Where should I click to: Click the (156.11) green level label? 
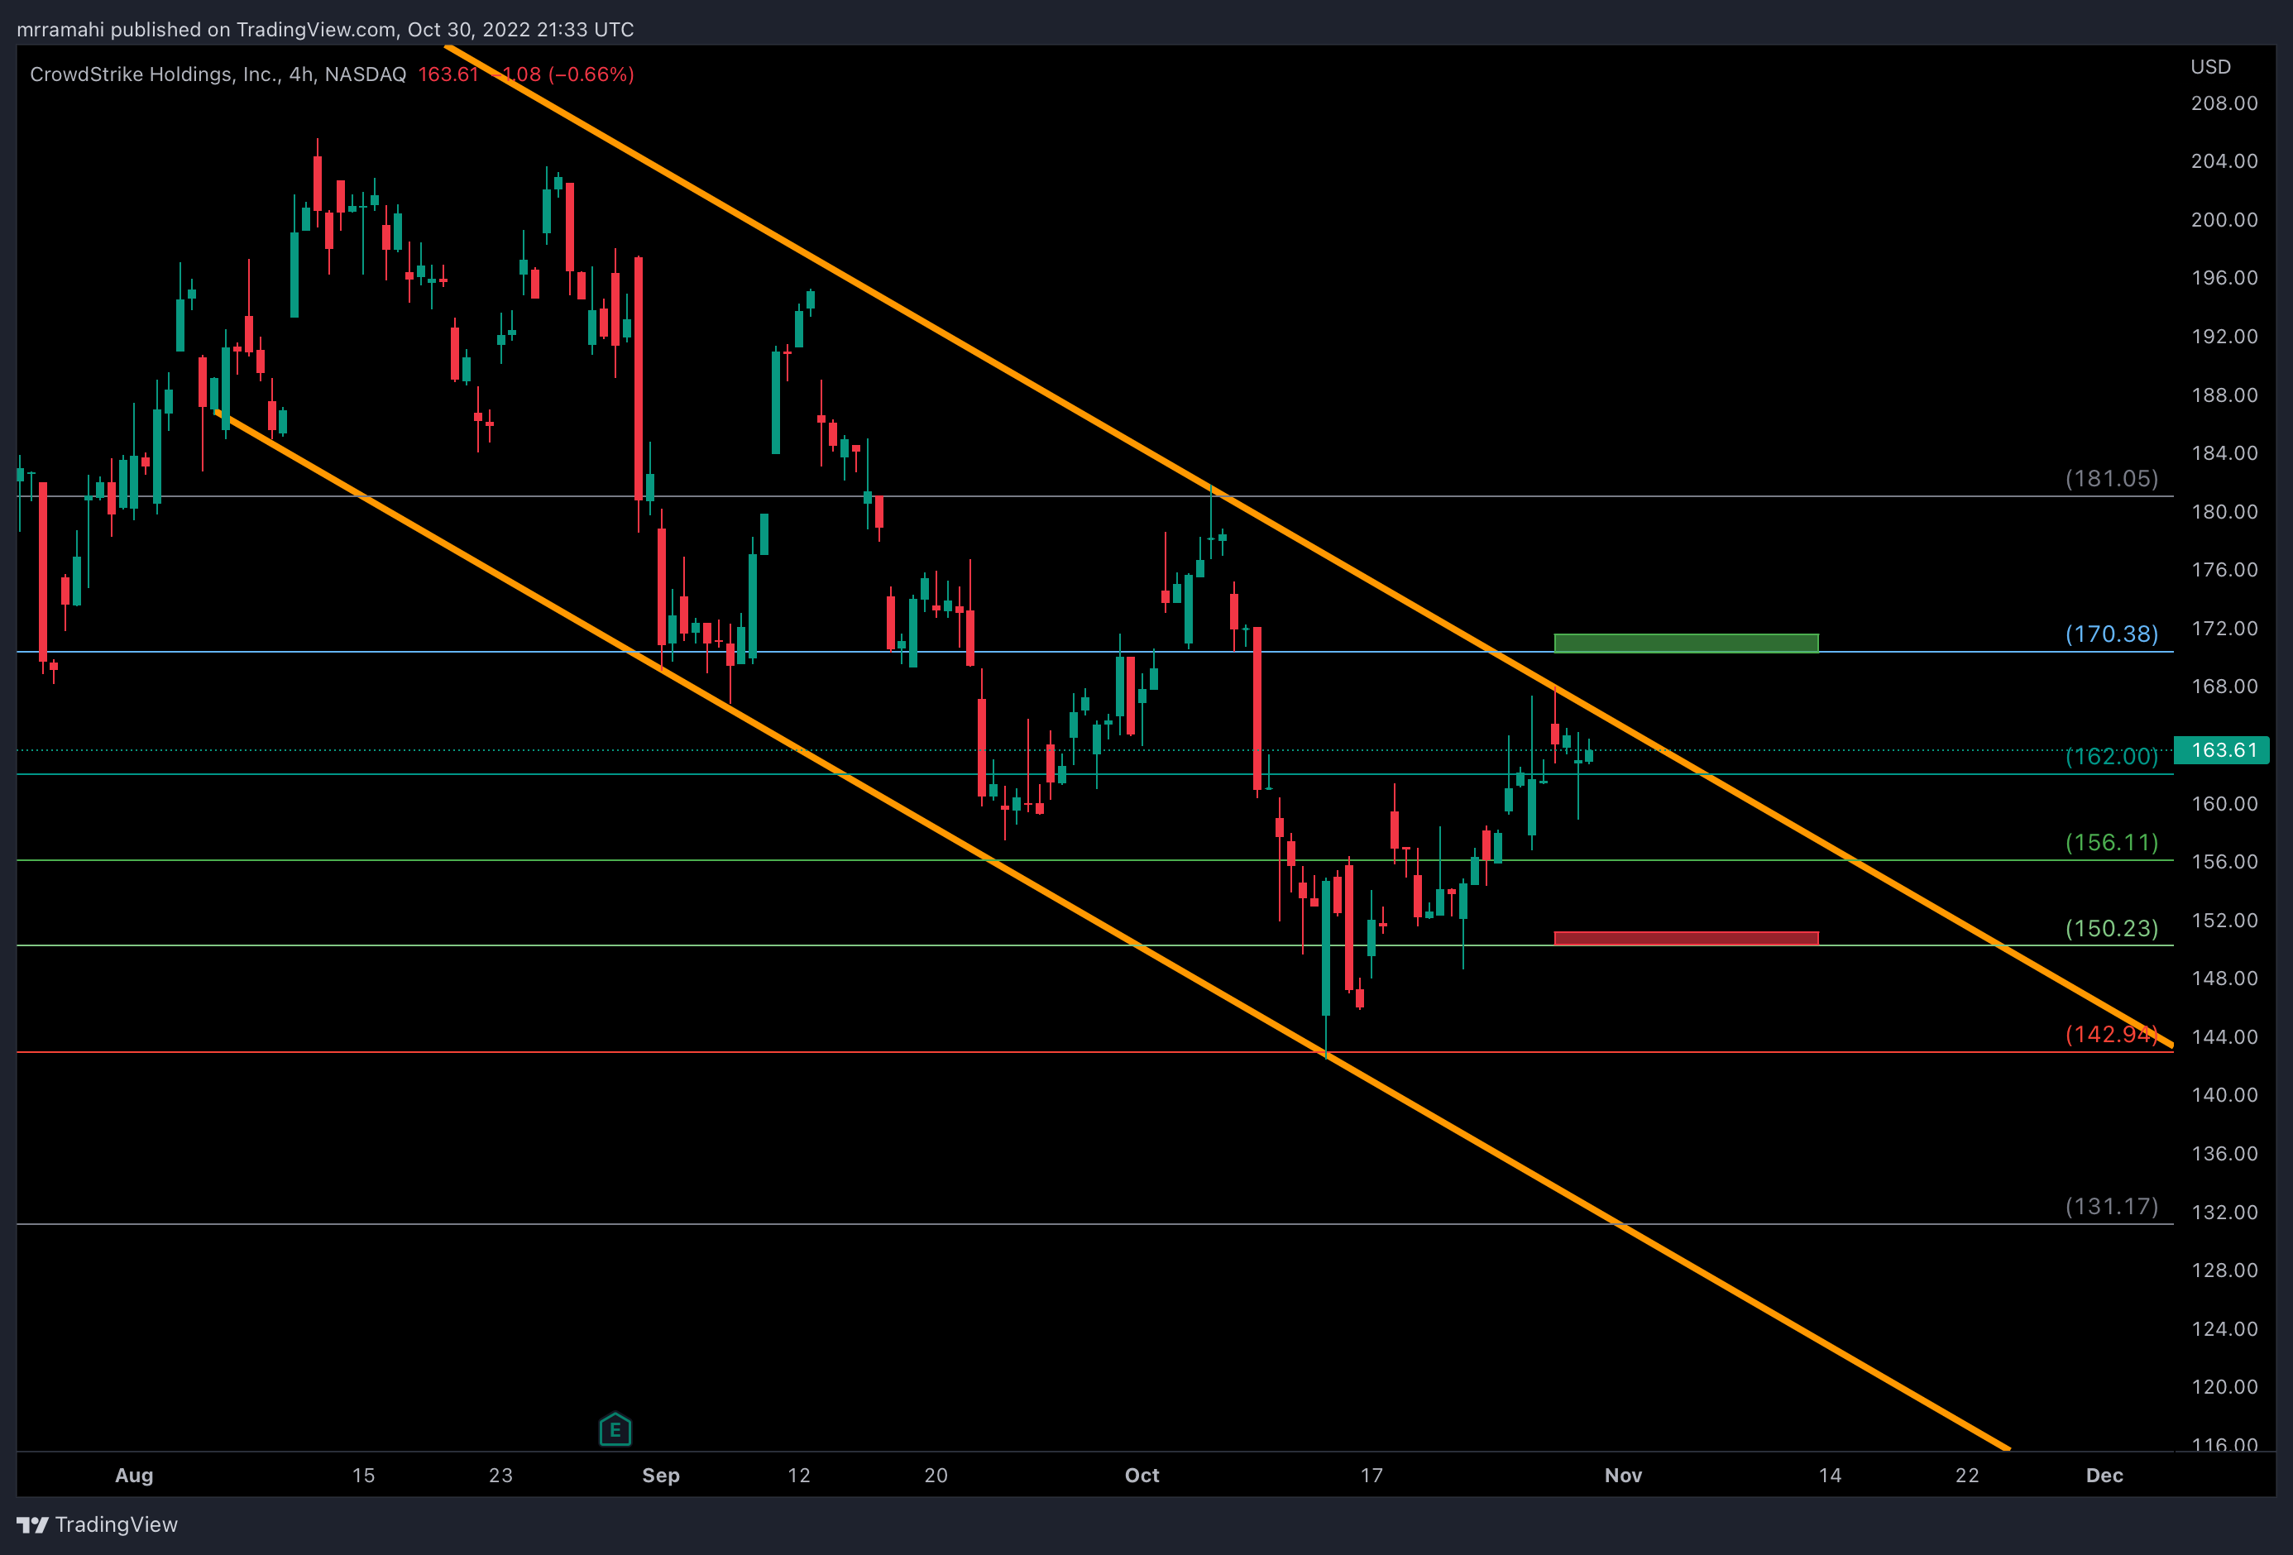point(2112,843)
